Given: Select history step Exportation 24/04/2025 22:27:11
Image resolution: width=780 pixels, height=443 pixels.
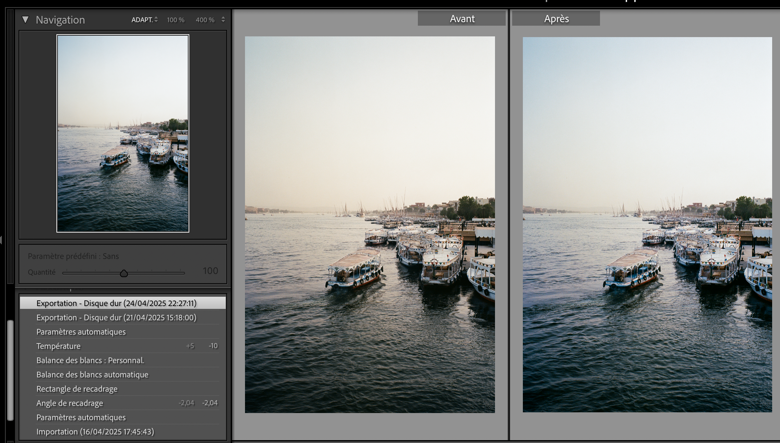Looking at the screenshot, I should pyautogui.click(x=116, y=303).
